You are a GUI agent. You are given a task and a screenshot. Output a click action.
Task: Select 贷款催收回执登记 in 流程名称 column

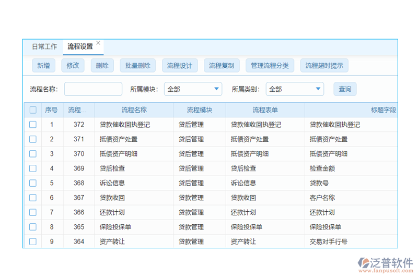(125, 125)
